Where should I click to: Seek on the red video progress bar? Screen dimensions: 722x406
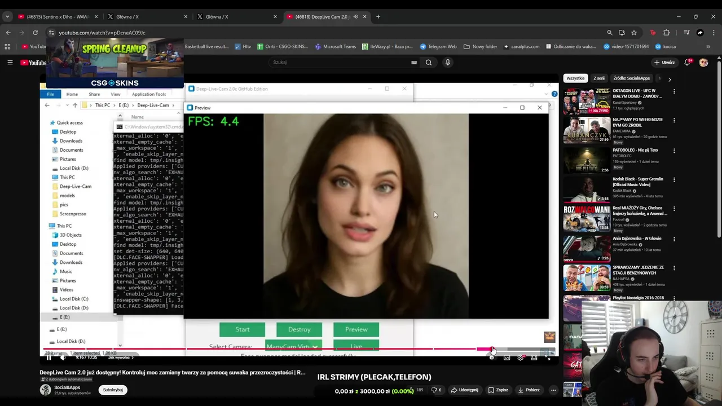(x=299, y=349)
